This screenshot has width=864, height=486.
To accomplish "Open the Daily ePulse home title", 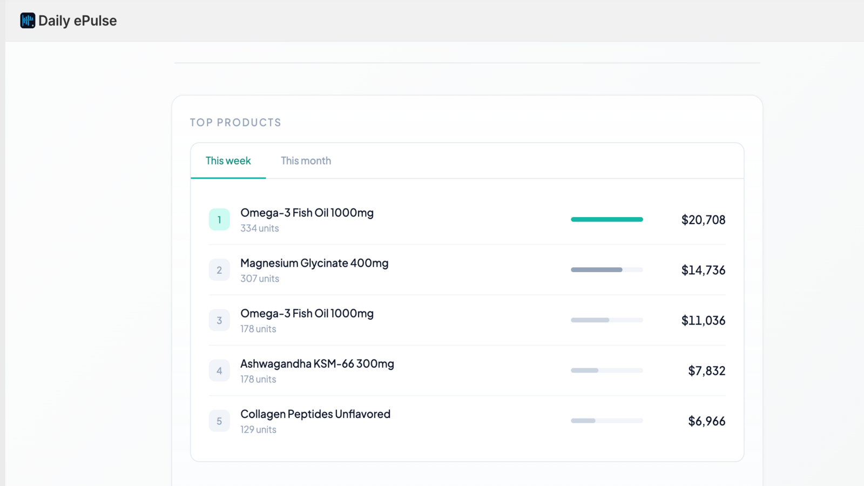I will click(x=77, y=21).
